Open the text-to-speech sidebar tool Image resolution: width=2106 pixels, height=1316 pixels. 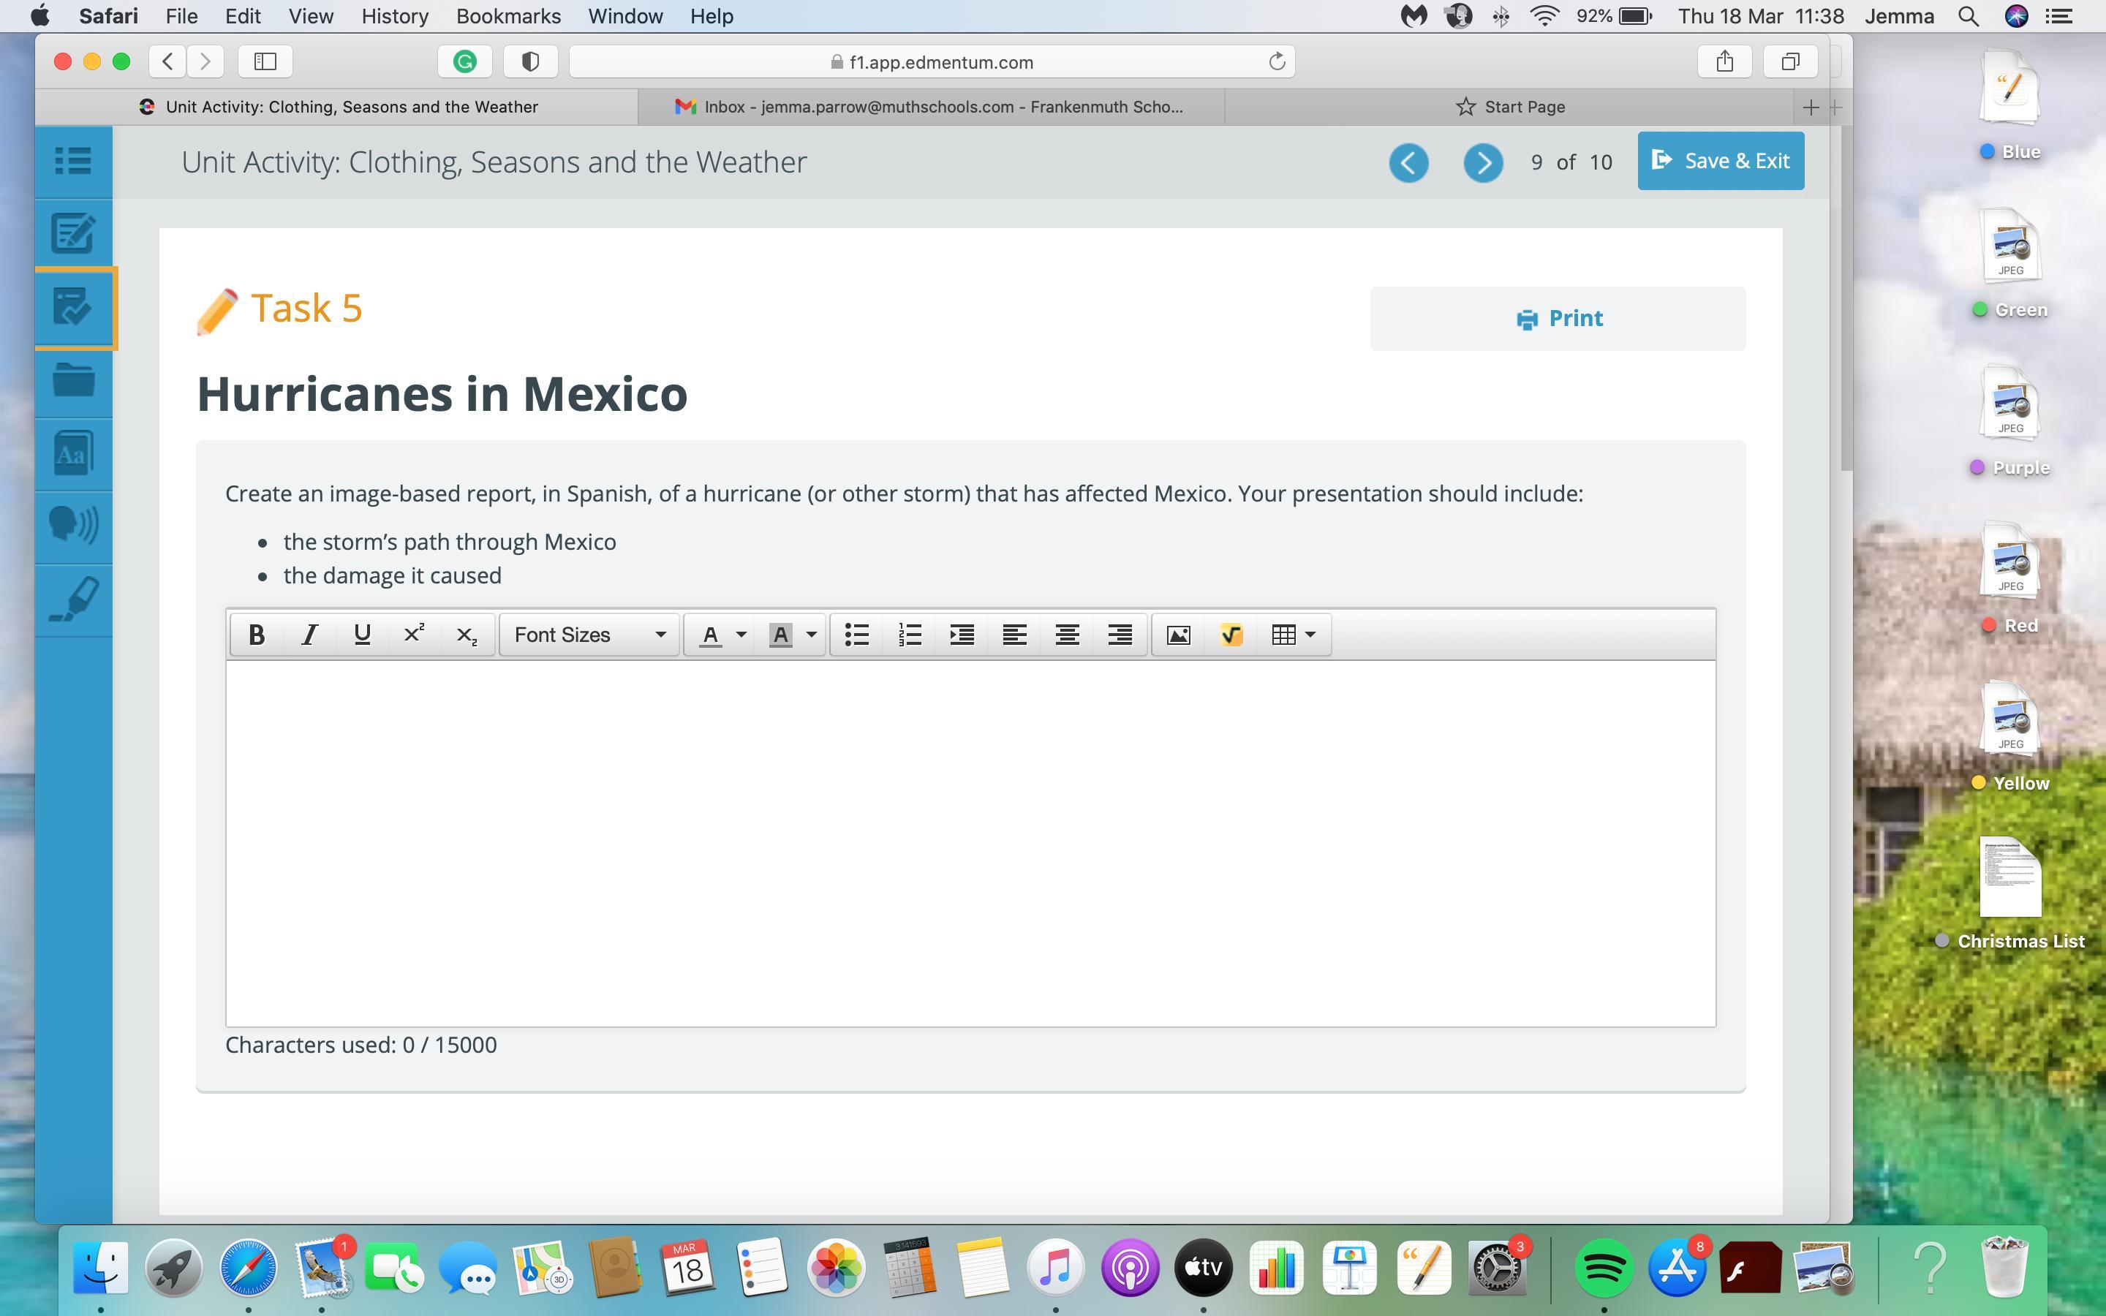(74, 526)
